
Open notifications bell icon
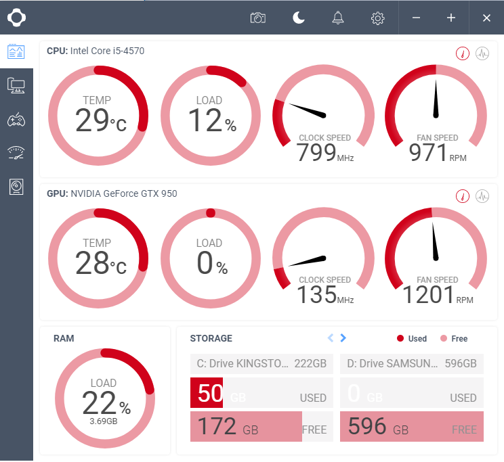click(x=338, y=18)
